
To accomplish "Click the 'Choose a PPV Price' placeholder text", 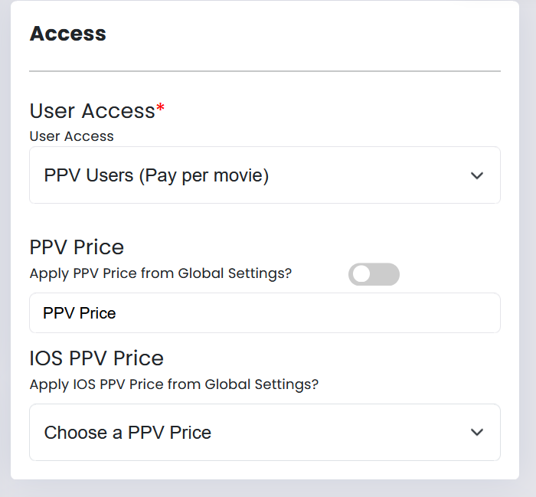I will pos(127,433).
